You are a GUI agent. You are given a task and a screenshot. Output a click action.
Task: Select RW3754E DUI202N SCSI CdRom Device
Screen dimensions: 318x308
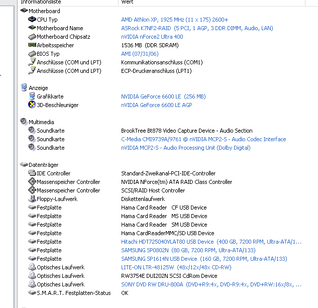(169, 276)
